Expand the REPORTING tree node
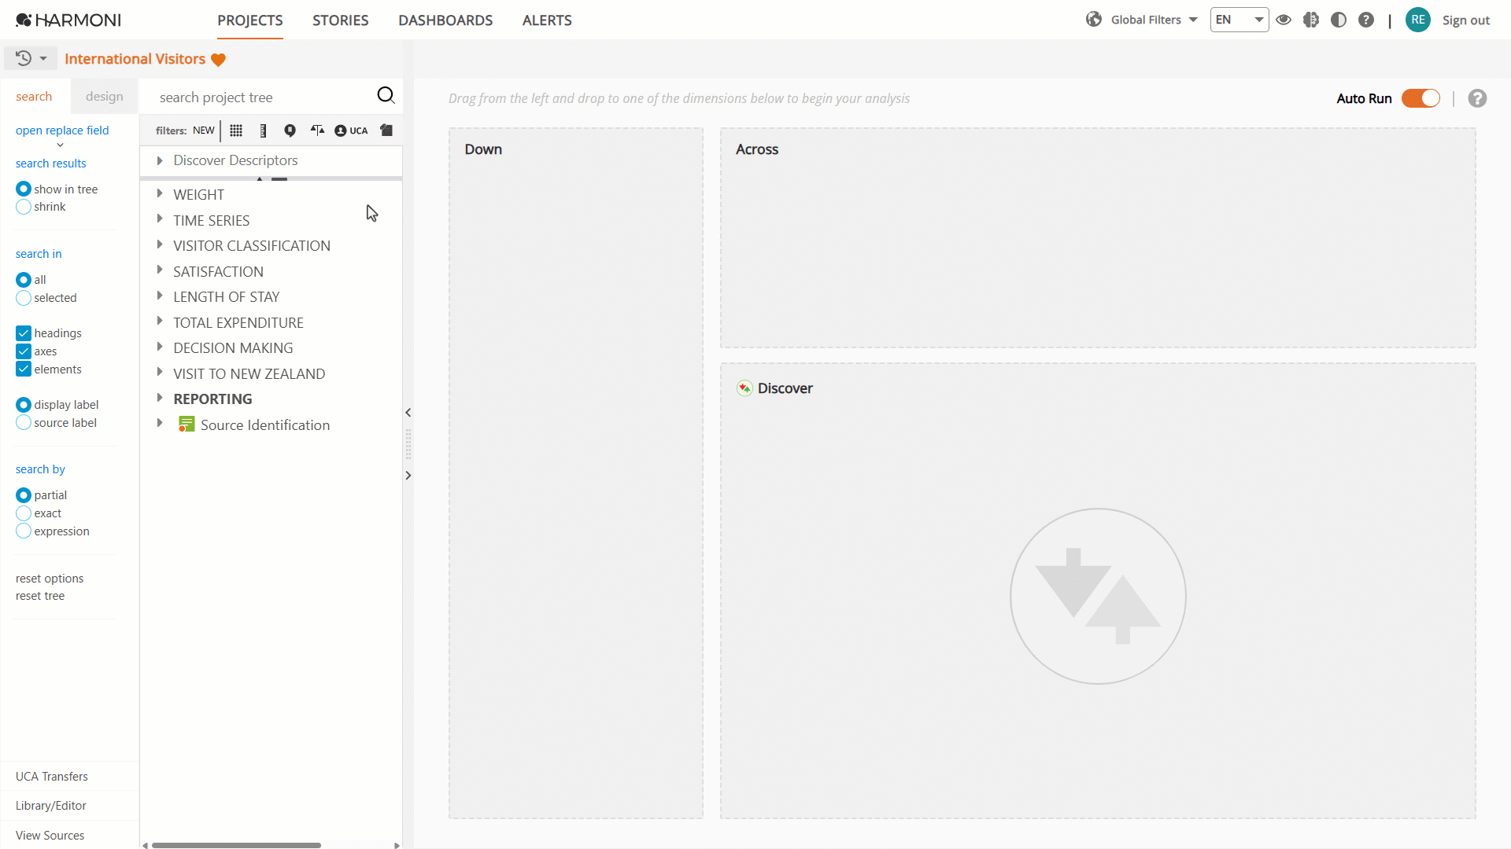 160,398
